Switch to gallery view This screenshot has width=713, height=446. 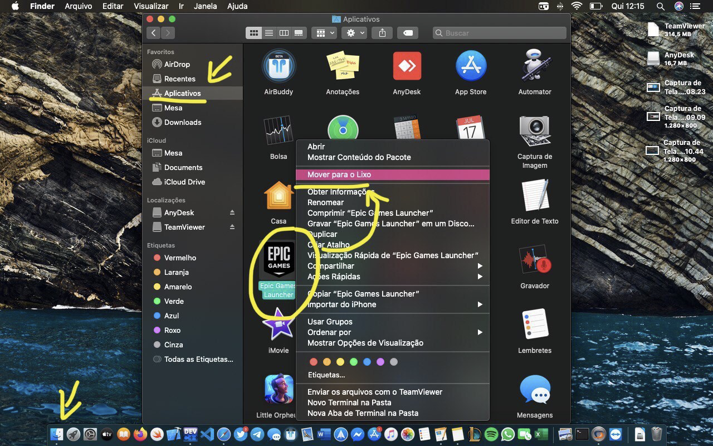(299, 33)
